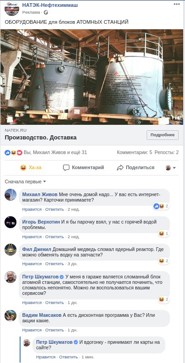
Task: Toggle Нравится under Вадим Максаков's comment
Action: click(x=32, y=330)
